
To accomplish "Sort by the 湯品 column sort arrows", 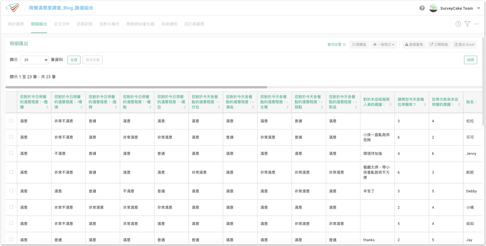I will point(253,107).
